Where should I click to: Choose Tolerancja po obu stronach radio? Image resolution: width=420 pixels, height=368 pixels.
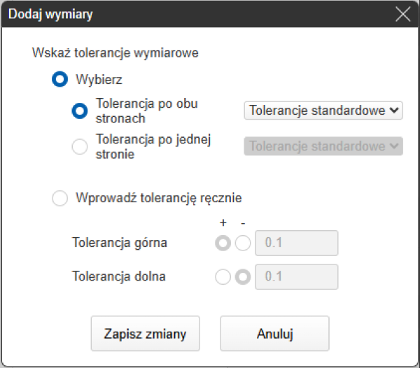point(80,111)
